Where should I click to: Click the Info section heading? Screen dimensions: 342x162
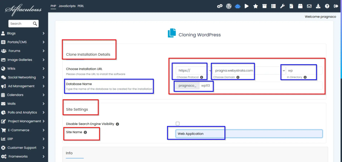69,153
